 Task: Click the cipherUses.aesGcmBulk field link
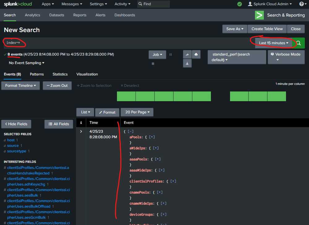coord(38,215)
